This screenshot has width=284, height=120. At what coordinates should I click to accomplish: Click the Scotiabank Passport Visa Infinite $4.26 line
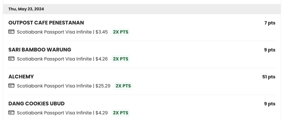(62, 59)
